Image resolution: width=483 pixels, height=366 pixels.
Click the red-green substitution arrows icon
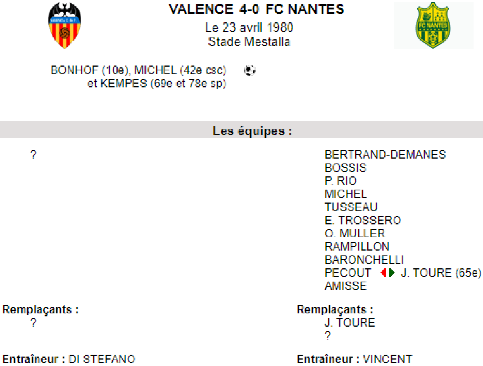click(388, 273)
